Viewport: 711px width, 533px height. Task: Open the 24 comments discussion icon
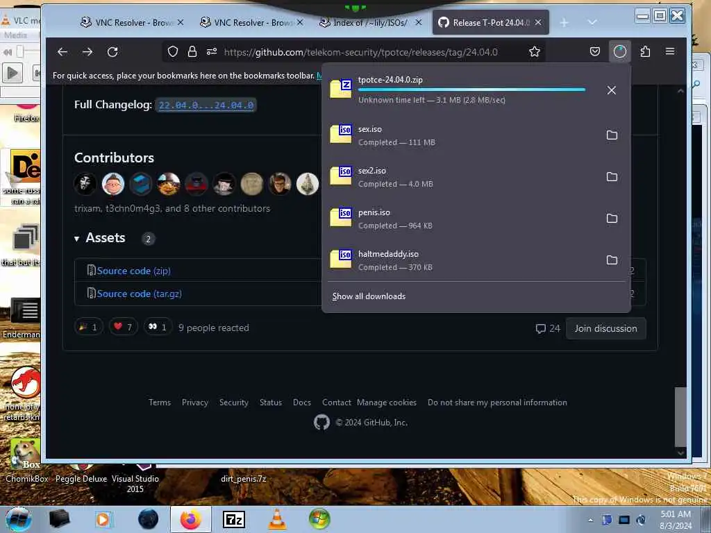click(548, 328)
